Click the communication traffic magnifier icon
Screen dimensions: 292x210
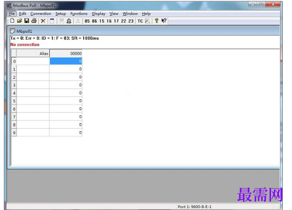pos(147,21)
